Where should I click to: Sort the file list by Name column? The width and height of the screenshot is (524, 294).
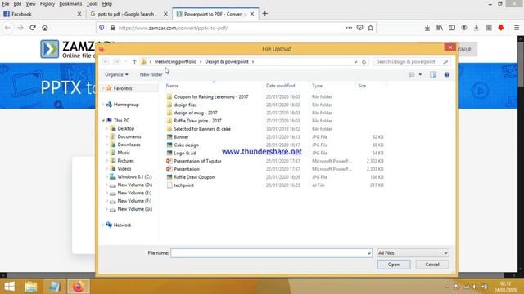[x=172, y=86]
